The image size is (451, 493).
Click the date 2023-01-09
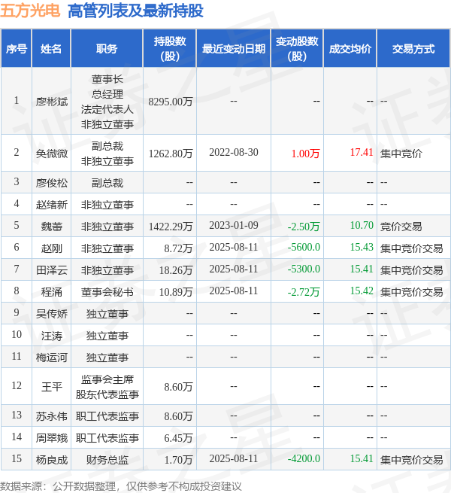[x=234, y=225]
